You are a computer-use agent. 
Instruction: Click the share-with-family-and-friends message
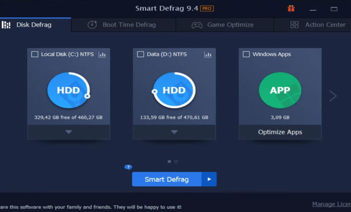pos(90,207)
